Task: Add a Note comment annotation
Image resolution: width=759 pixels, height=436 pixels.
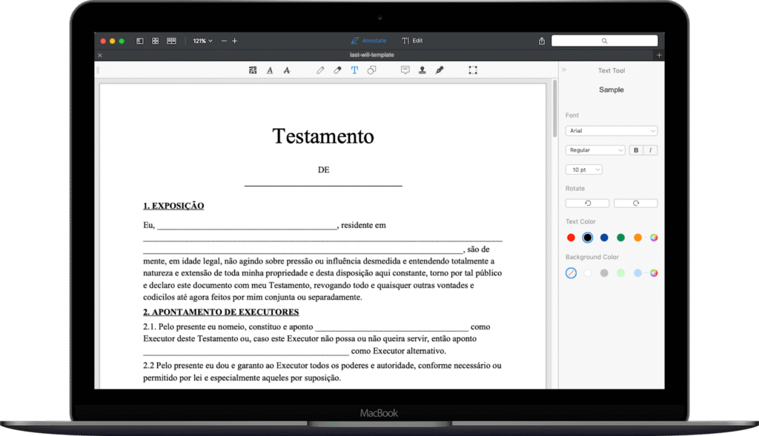Action: click(x=405, y=70)
